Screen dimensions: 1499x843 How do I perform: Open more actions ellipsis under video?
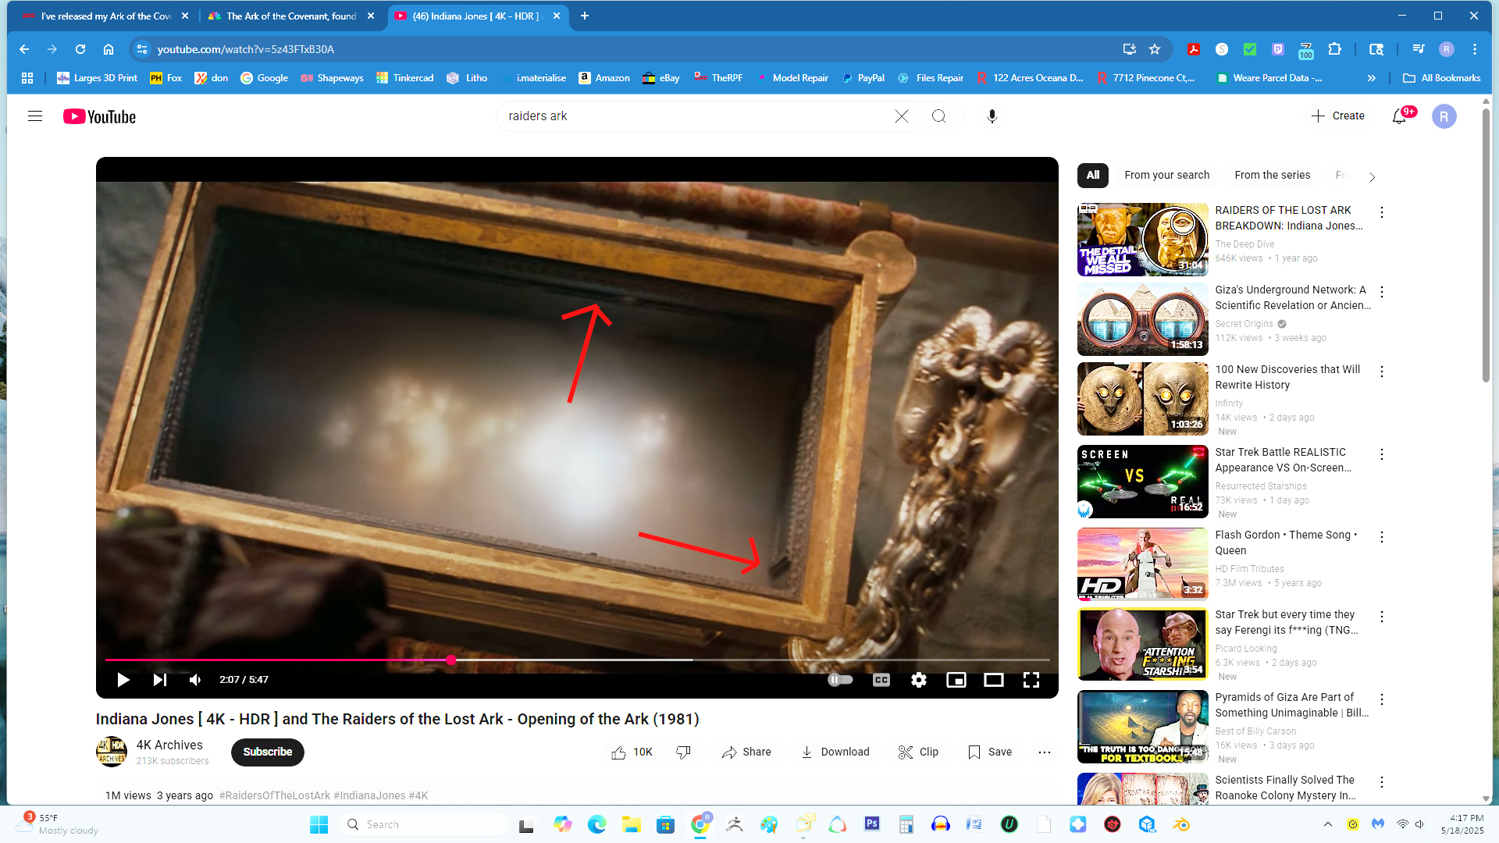click(x=1045, y=752)
